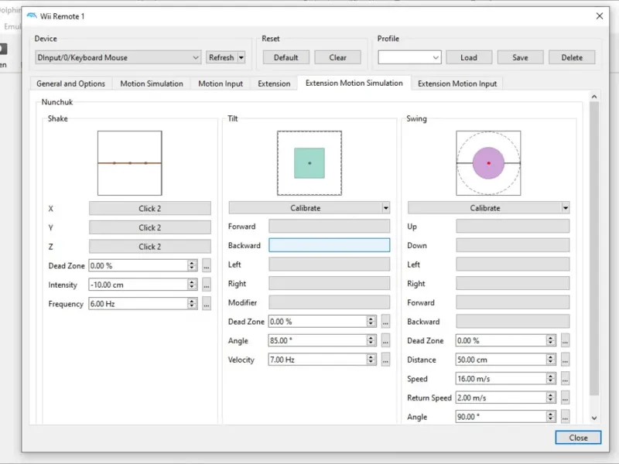Open advanced settings for Swing Distance
This screenshot has width=619, height=464.
click(x=566, y=360)
